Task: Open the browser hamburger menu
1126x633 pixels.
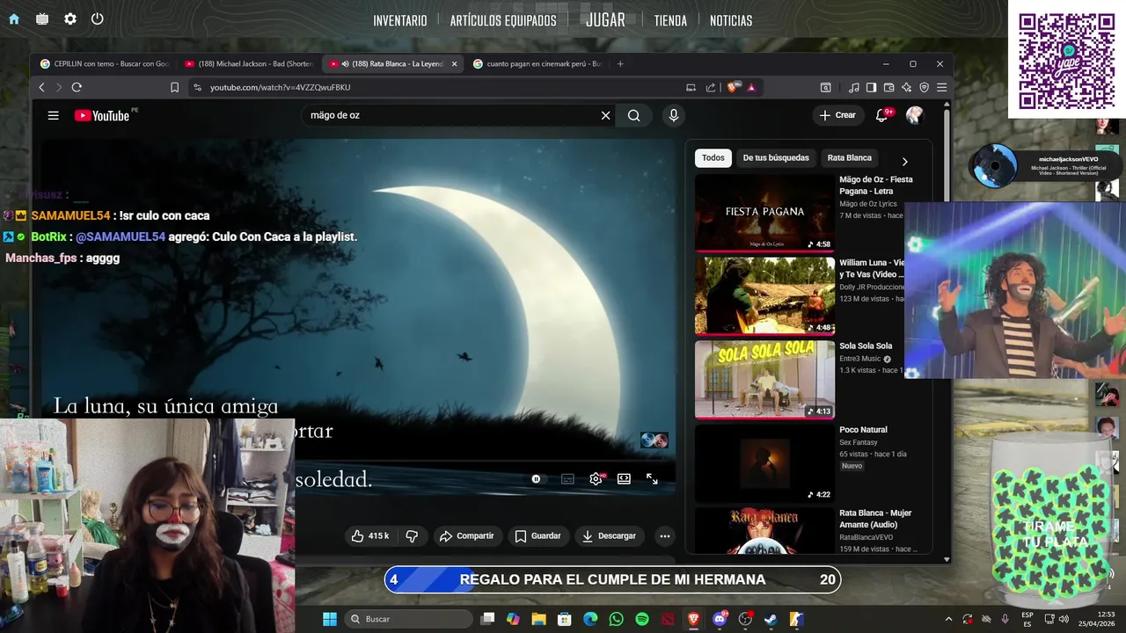Action: tap(941, 87)
